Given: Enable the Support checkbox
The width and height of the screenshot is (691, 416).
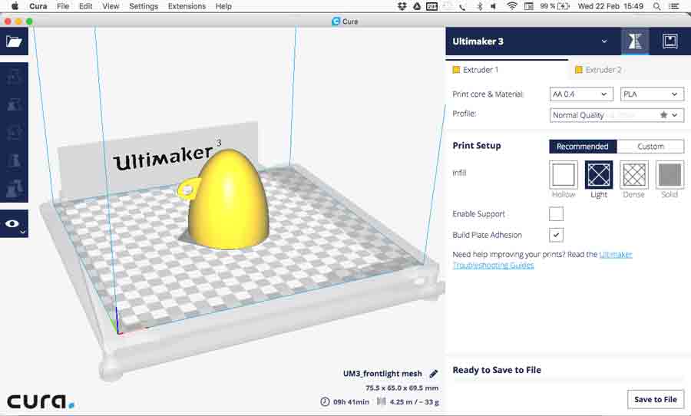Looking at the screenshot, I should (x=557, y=214).
